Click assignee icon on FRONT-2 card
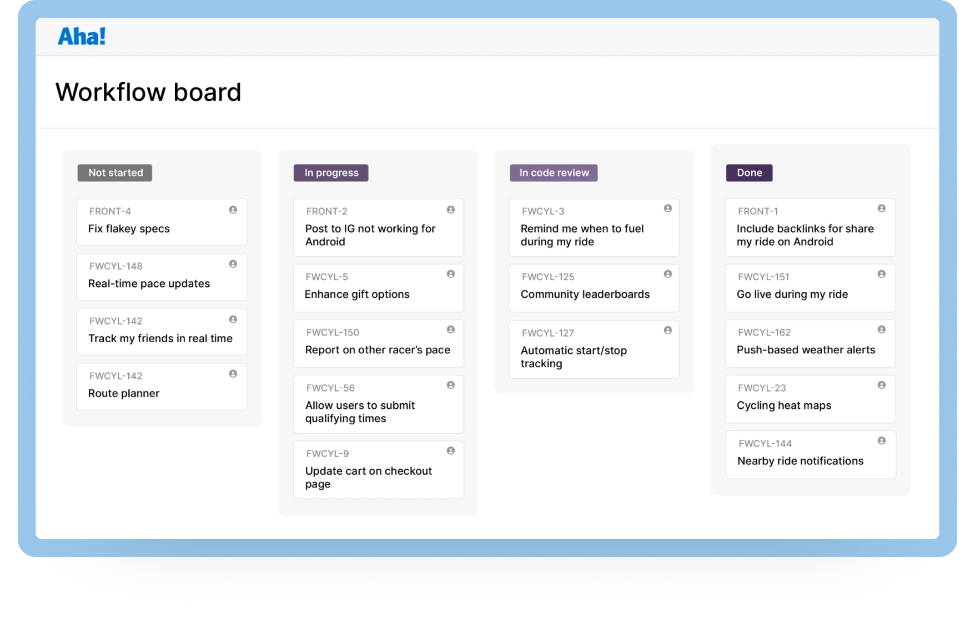 point(451,210)
